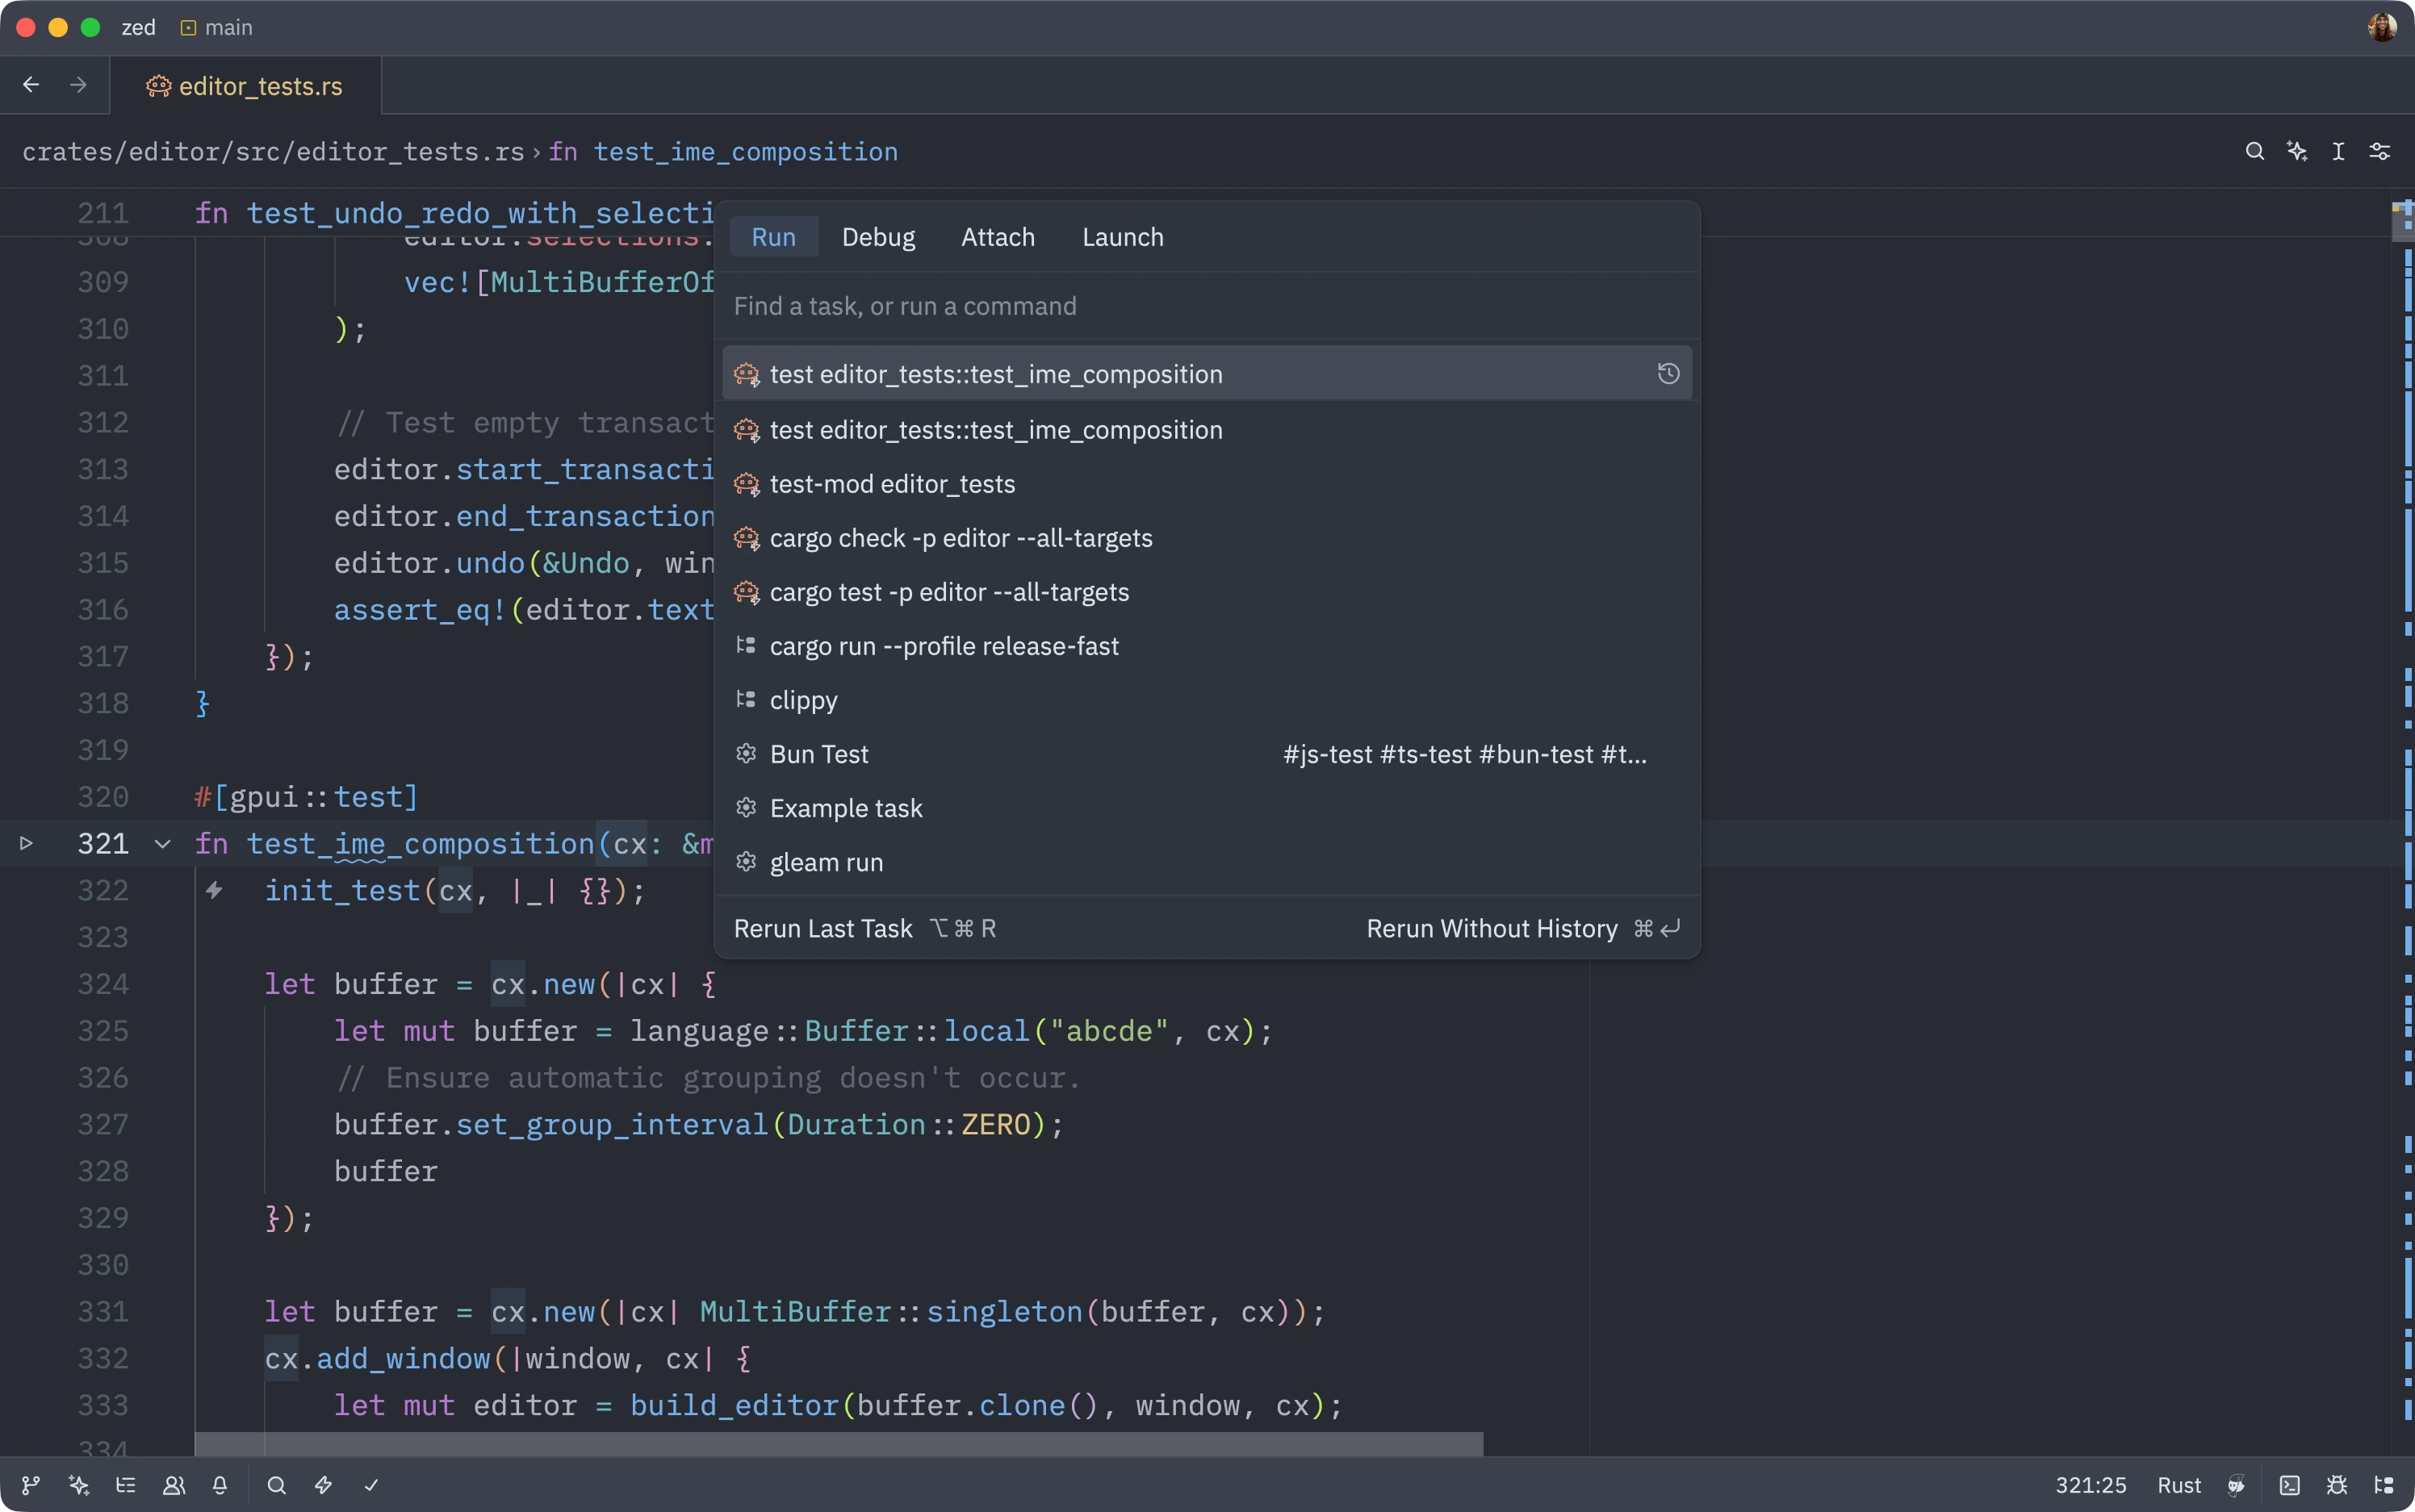
Task: Open the fn test_ime_composition breadcrumb
Action: [x=745, y=151]
